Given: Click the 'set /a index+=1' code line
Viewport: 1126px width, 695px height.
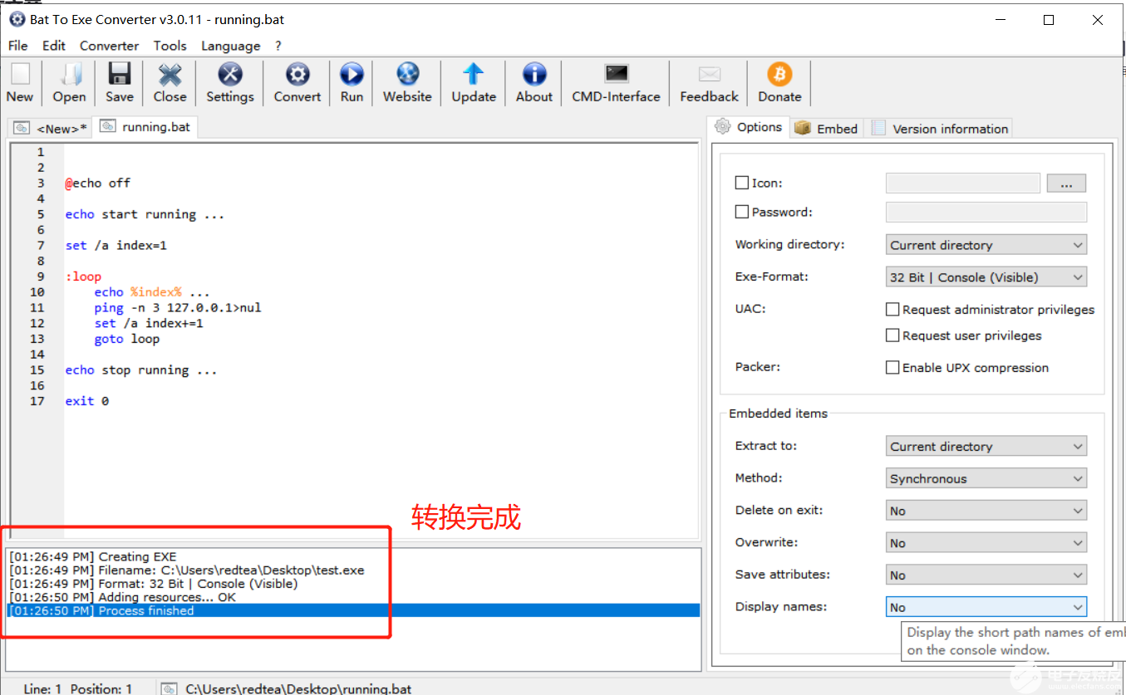Looking at the screenshot, I should click(x=149, y=323).
